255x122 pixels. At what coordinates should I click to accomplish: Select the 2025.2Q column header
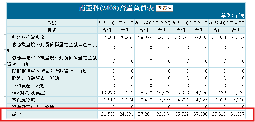click(180, 23)
